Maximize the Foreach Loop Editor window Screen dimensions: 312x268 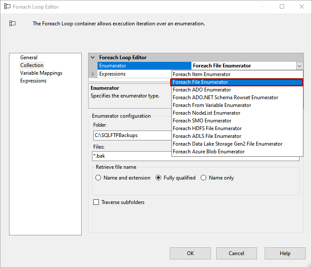coord(282,7)
